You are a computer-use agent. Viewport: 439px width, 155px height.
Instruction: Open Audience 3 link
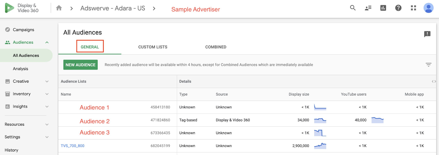pyautogui.click(x=95, y=133)
